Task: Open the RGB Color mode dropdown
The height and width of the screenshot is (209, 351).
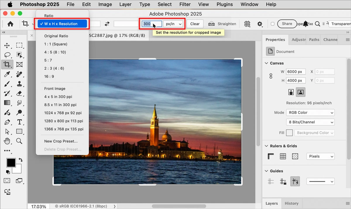Action: coord(310,113)
